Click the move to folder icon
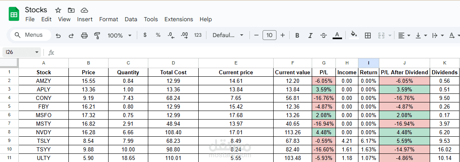 (71, 10)
